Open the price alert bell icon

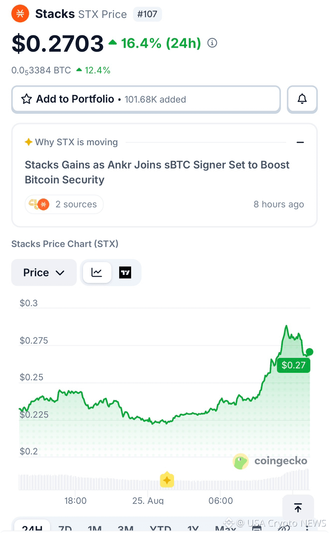click(x=302, y=99)
